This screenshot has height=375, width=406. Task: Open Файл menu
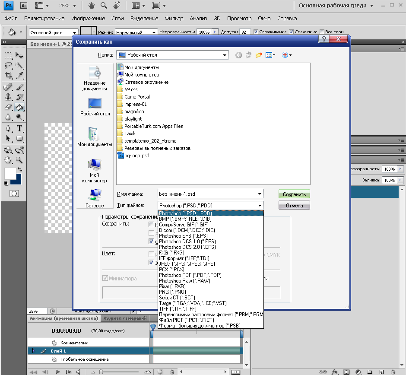tap(11, 19)
